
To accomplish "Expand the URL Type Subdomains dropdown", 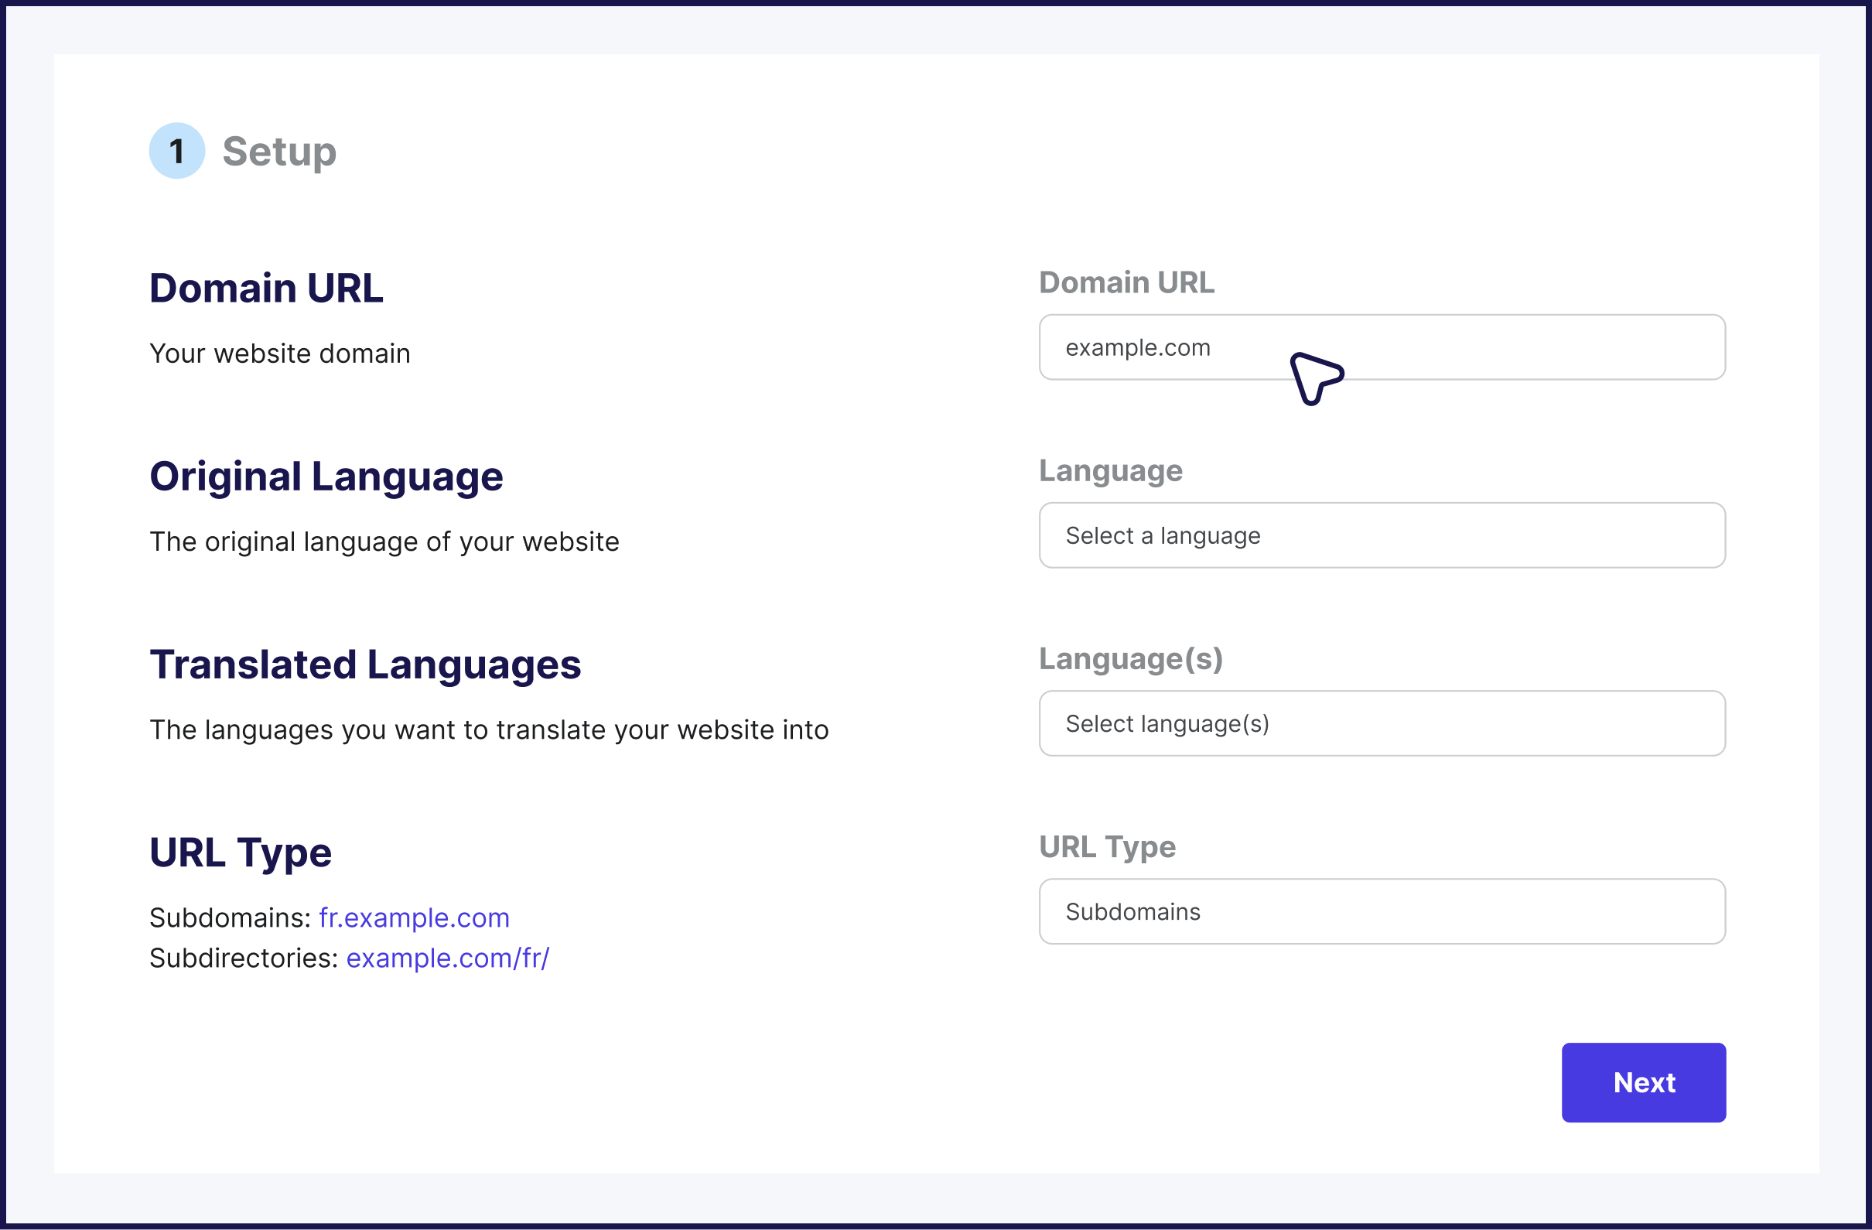I will (x=1382, y=911).
